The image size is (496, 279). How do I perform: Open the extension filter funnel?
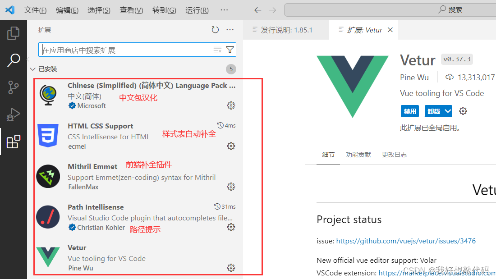tap(230, 50)
